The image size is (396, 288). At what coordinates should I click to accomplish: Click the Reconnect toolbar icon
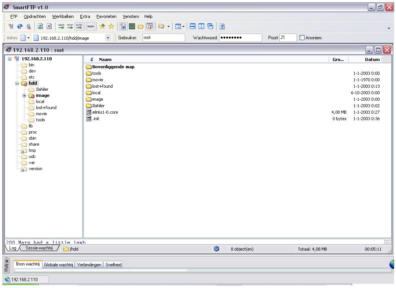(x=20, y=26)
